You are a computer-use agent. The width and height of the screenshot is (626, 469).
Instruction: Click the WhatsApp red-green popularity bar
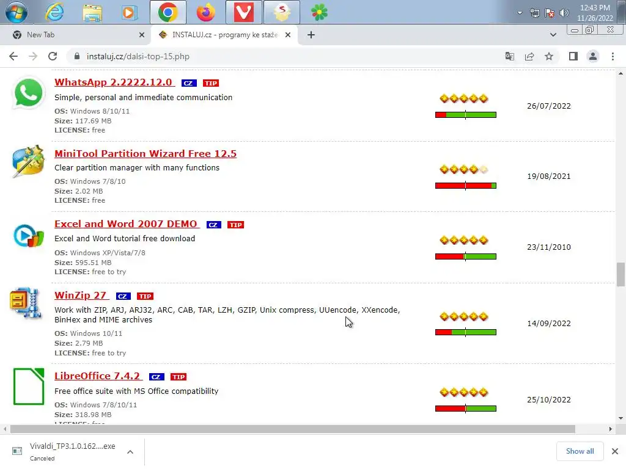pos(465,115)
